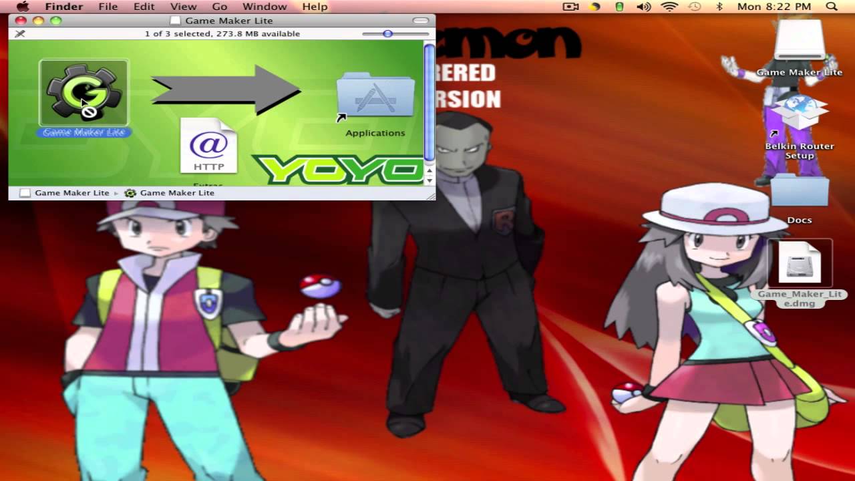The height and width of the screenshot is (481, 855).
Task: Open the Bluetooth status menu
Action: click(x=719, y=7)
